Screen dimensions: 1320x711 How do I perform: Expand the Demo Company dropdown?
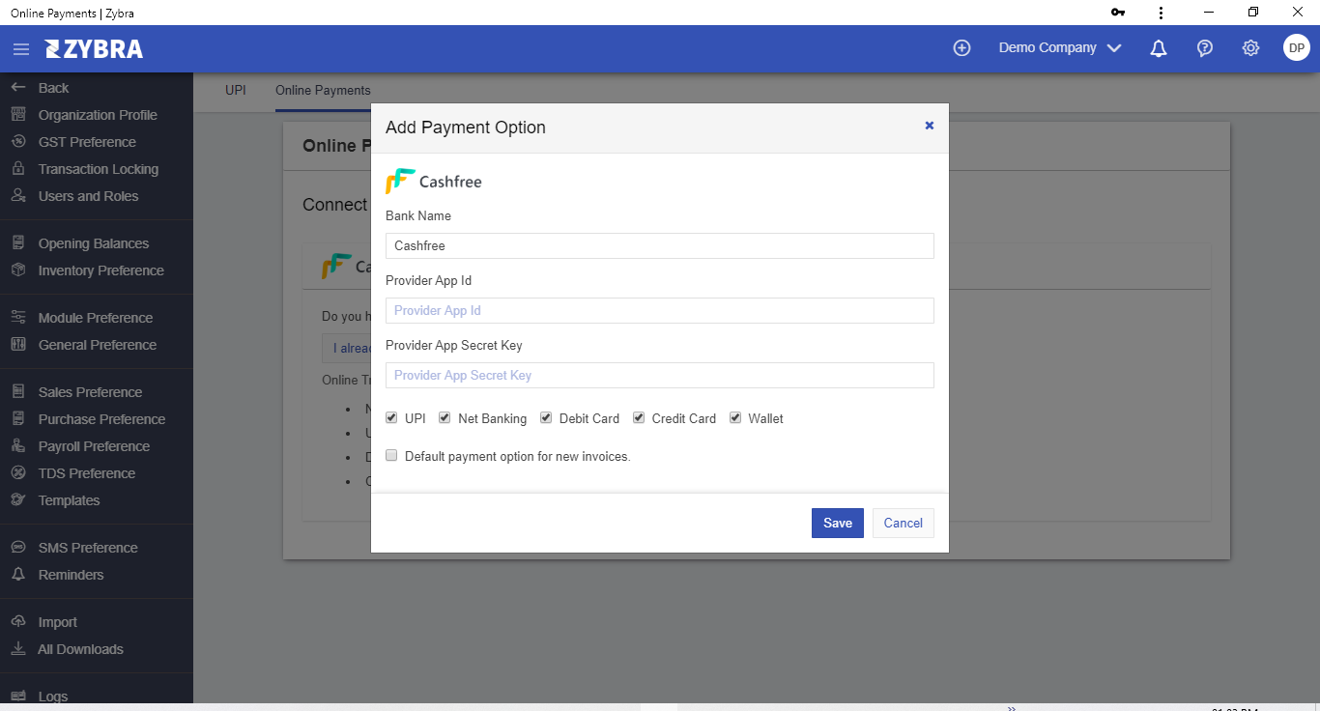(1060, 47)
